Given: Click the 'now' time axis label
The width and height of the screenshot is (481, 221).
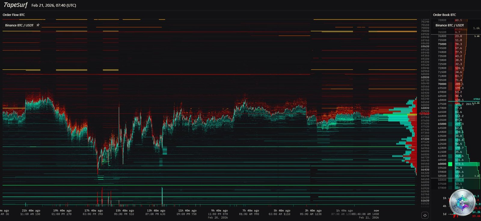Looking at the screenshot, I should [376, 211].
